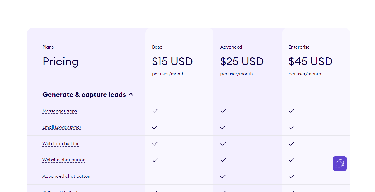Click Advanced plan checkmark for Advanced chat button
Image resolution: width=375 pixels, height=192 pixels.
coord(223,176)
